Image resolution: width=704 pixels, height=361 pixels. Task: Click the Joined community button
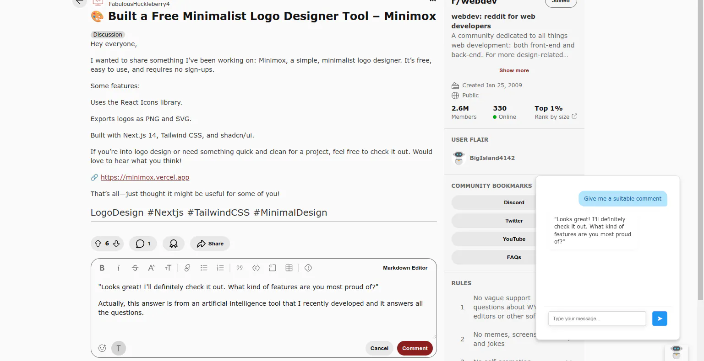(x=561, y=2)
